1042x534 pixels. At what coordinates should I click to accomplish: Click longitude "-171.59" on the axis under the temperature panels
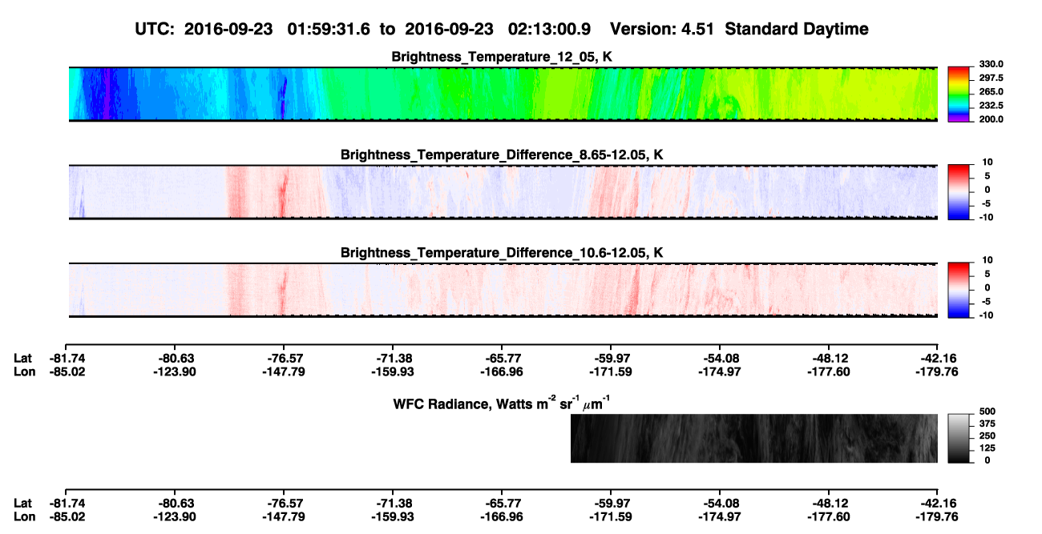(x=610, y=371)
